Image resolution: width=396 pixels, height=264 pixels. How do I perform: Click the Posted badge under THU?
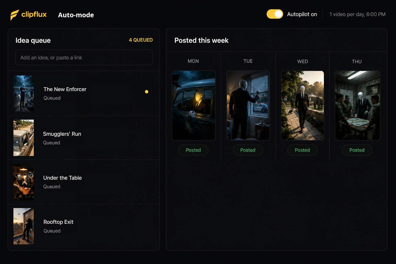click(357, 150)
